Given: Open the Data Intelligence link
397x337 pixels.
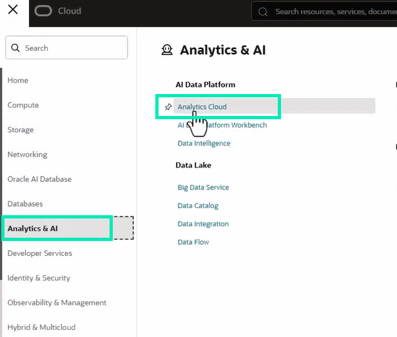Looking at the screenshot, I should point(204,143).
